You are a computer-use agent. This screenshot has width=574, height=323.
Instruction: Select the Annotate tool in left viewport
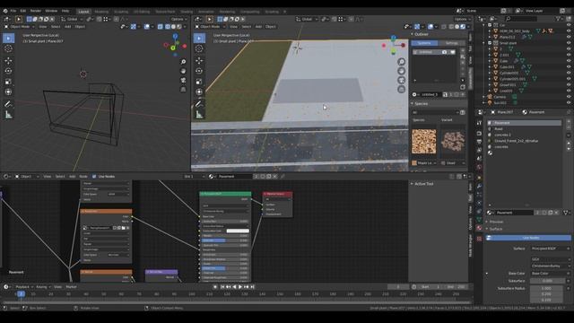coord(8,104)
